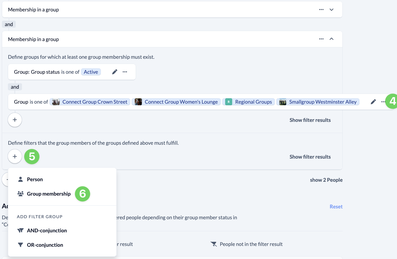Click the Reset link

pos(336,206)
